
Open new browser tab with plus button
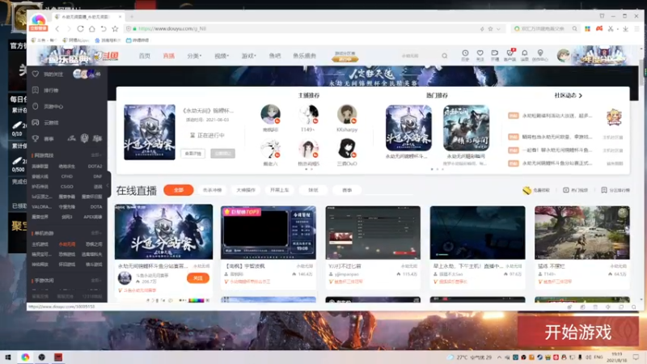click(x=132, y=16)
